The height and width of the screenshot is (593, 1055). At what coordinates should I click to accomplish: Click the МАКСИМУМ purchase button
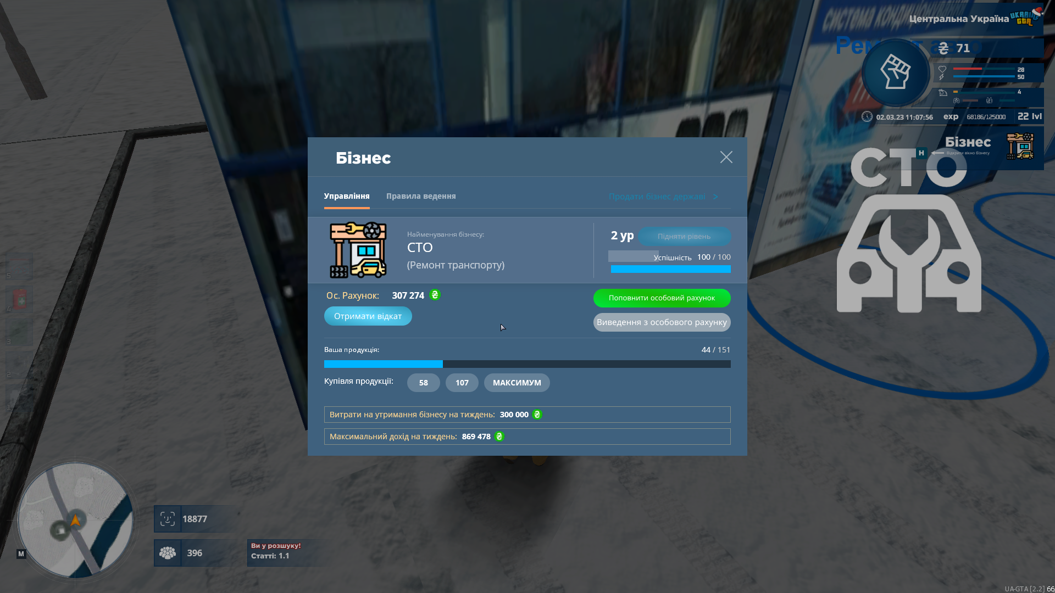[x=517, y=383]
